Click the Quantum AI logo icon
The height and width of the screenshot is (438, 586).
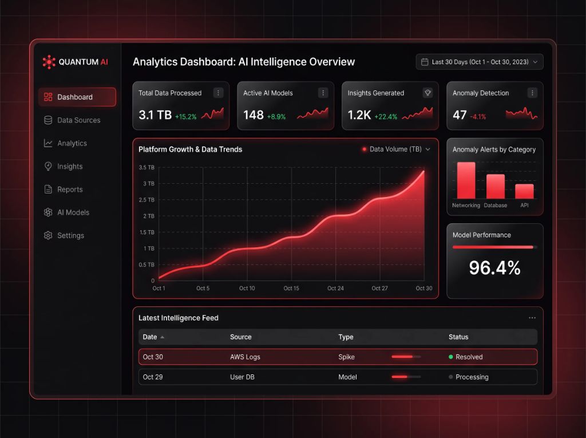(x=49, y=62)
